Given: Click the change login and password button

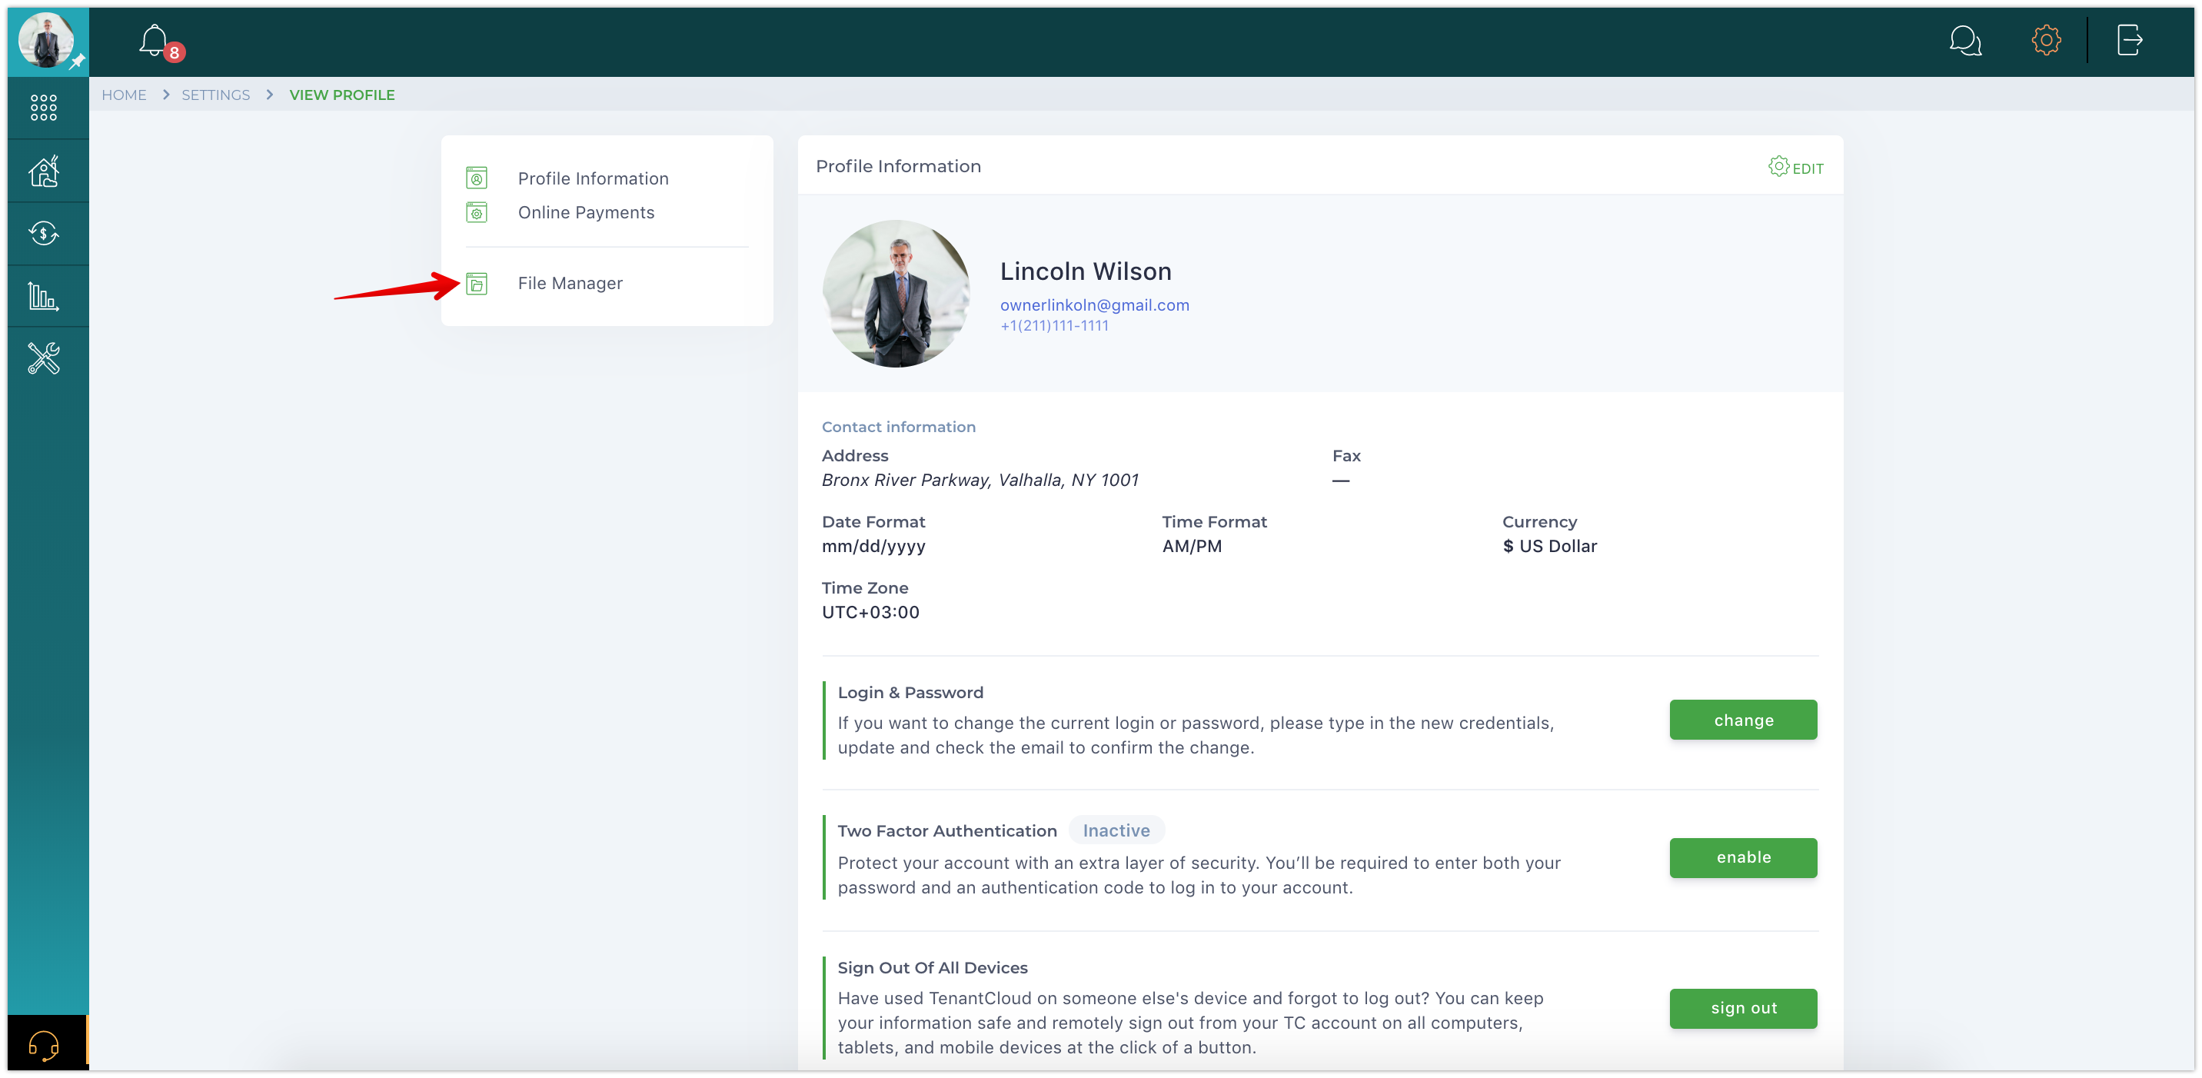Looking at the screenshot, I should point(1743,720).
